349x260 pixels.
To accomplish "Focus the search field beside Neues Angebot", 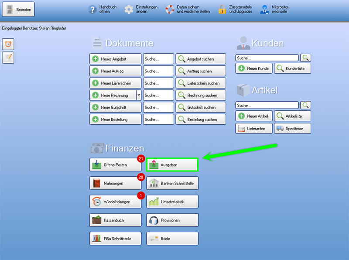I will click(x=158, y=59).
